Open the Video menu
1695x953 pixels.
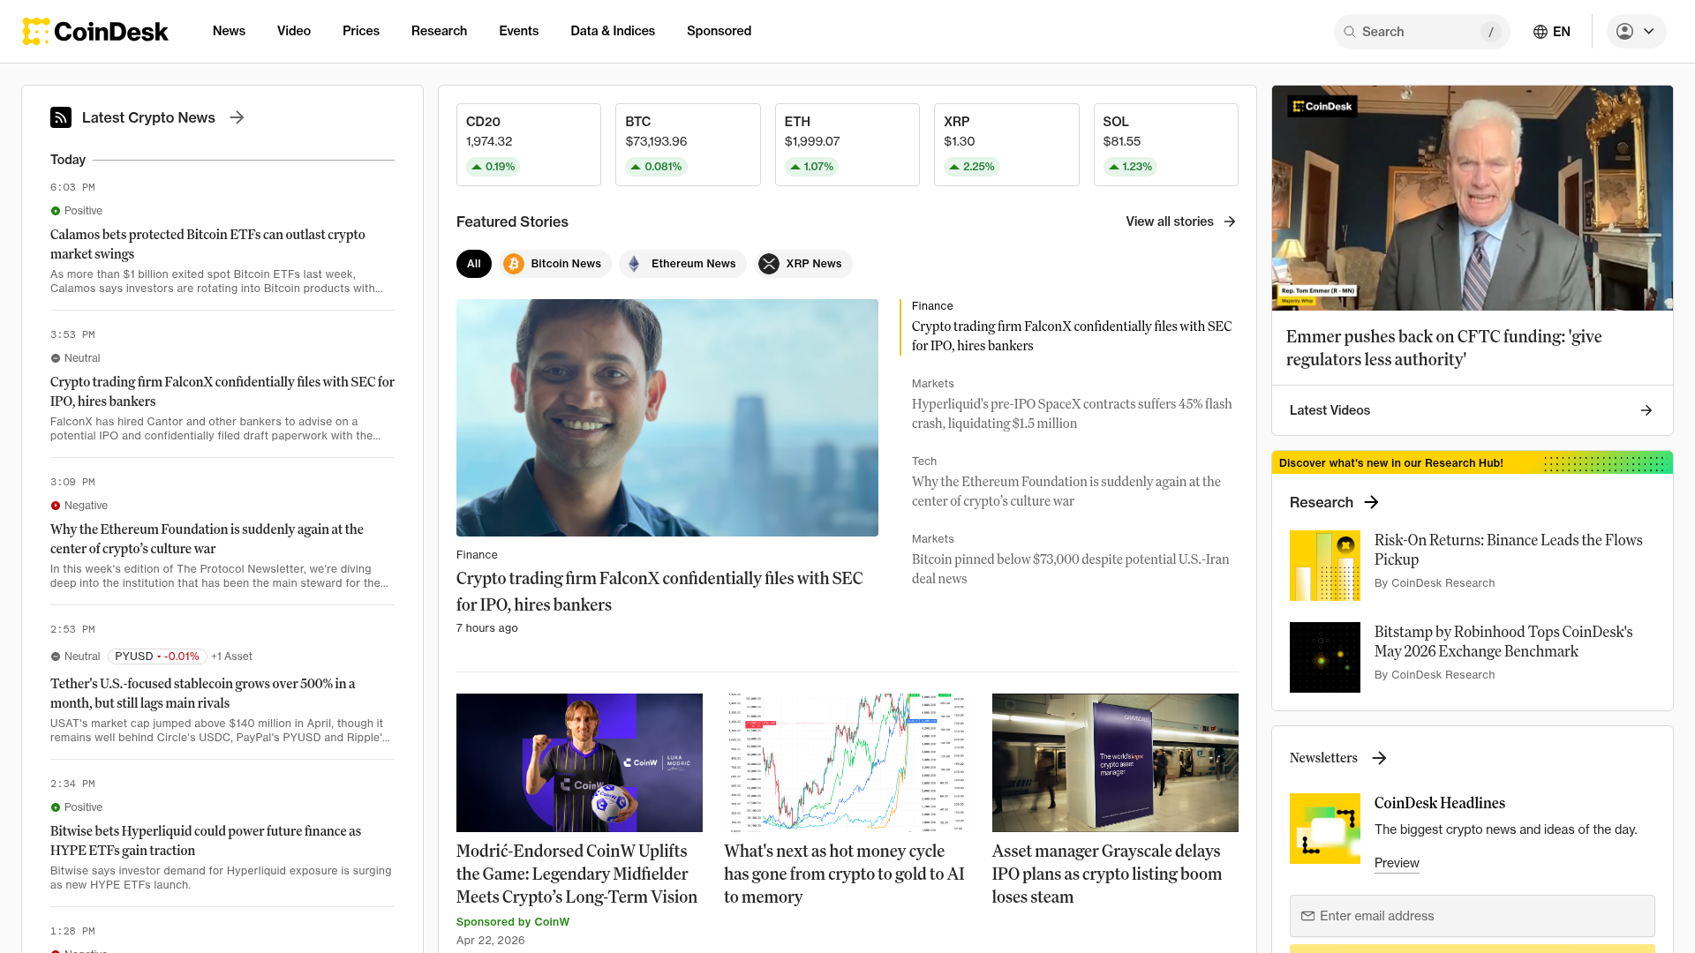coord(294,31)
